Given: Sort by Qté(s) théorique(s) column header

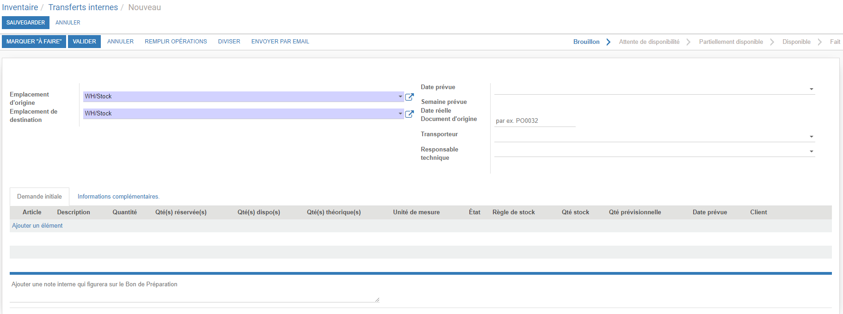Looking at the screenshot, I should (334, 212).
